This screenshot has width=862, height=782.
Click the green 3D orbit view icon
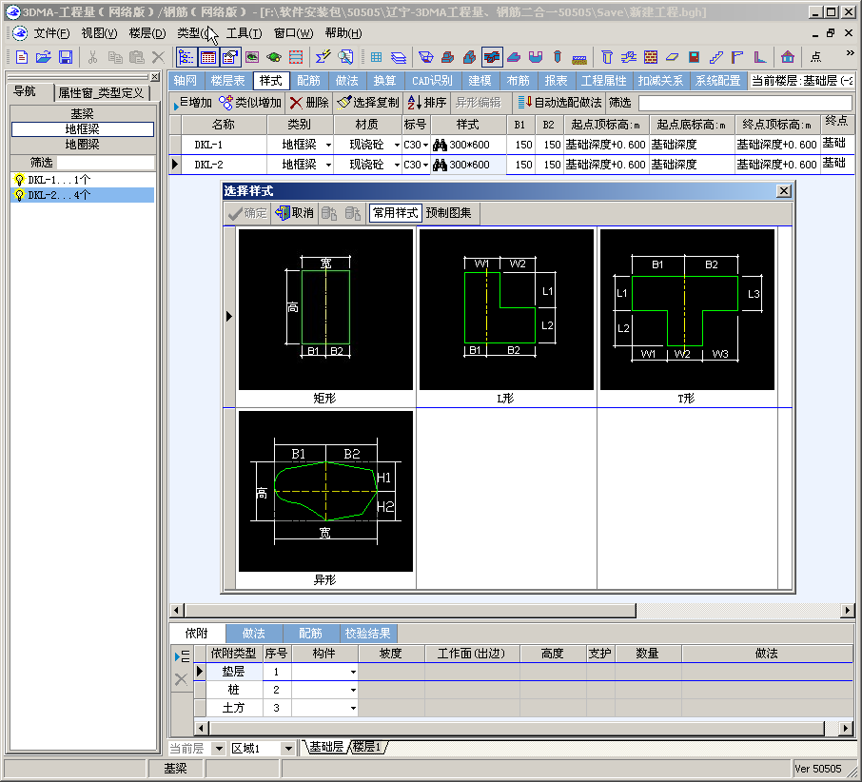pos(274,57)
